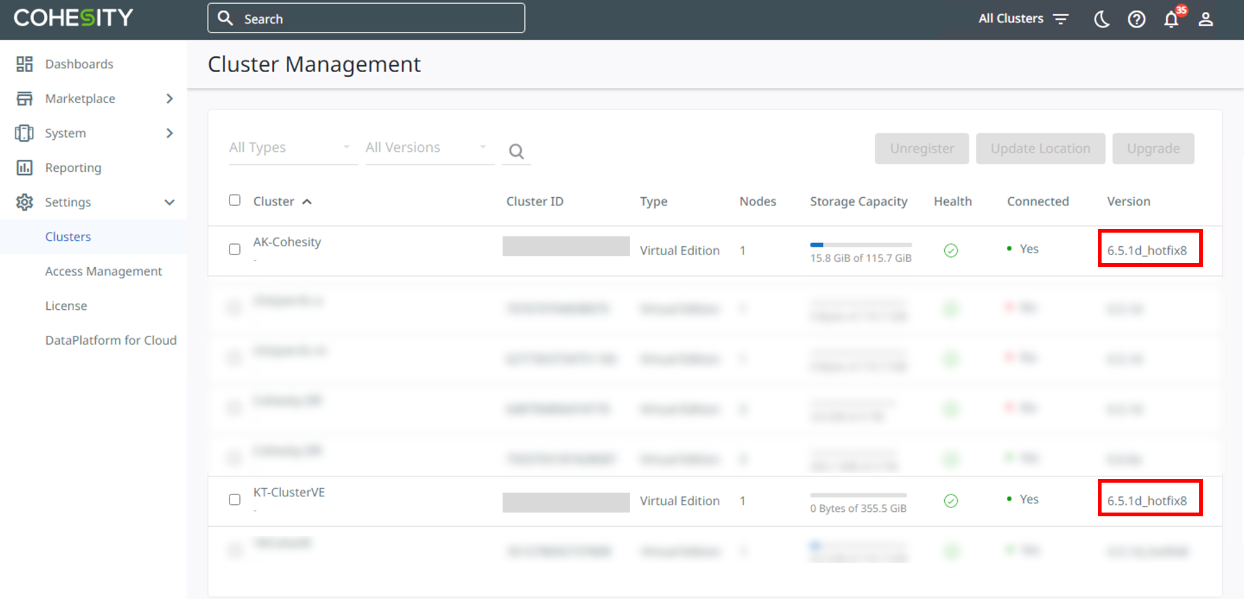Open the All Clusters selector

tap(1023, 19)
